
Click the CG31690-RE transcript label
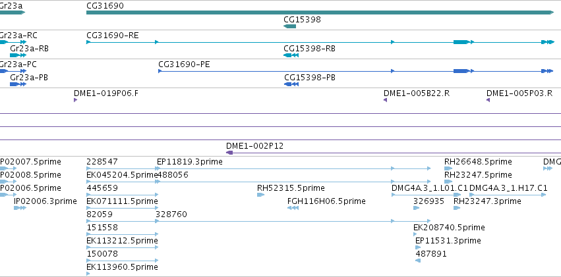(112, 36)
